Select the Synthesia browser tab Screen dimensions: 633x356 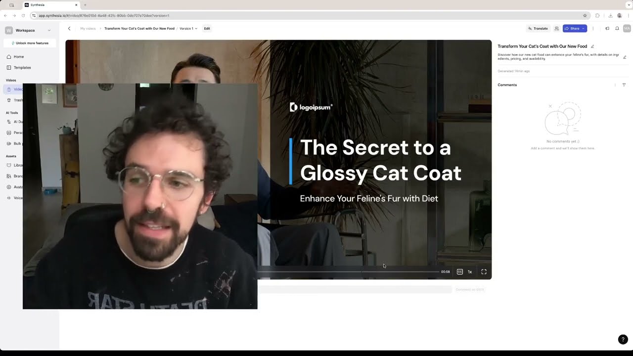[x=51, y=5]
